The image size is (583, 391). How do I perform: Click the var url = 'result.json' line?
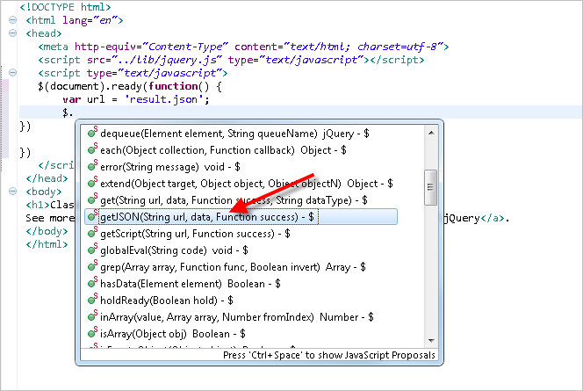click(x=136, y=99)
